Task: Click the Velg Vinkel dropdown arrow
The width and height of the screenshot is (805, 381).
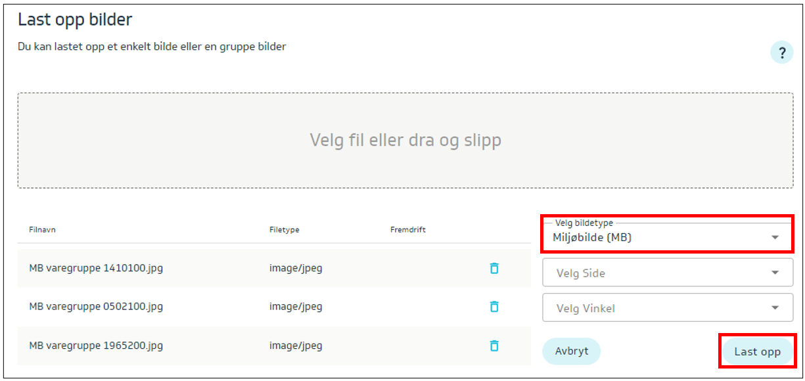Action: (775, 308)
